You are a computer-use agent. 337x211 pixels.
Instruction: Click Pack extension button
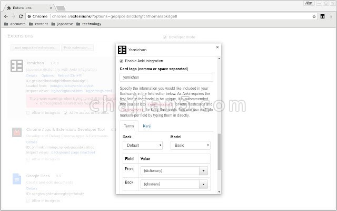pyautogui.click(x=77, y=48)
